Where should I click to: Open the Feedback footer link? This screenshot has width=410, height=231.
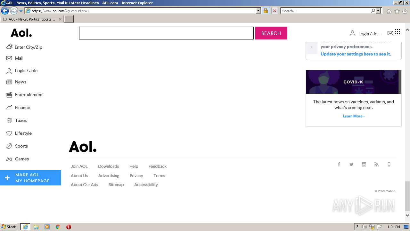(x=157, y=166)
